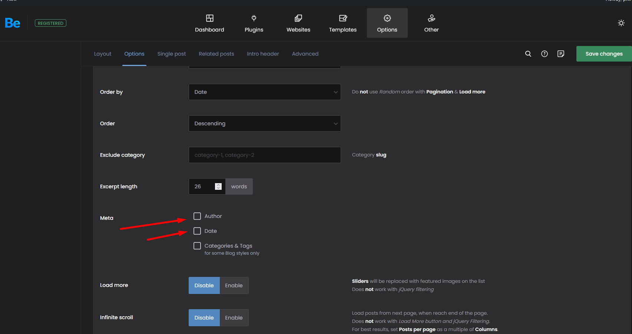Switch to the Intro header tab
632x334 pixels.
[x=263, y=54]
